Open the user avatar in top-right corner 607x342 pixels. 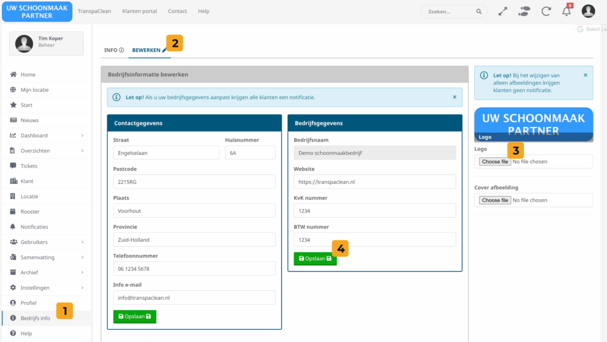(587, 11)
